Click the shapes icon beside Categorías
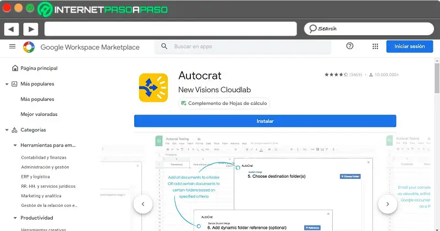 point(14,130)
